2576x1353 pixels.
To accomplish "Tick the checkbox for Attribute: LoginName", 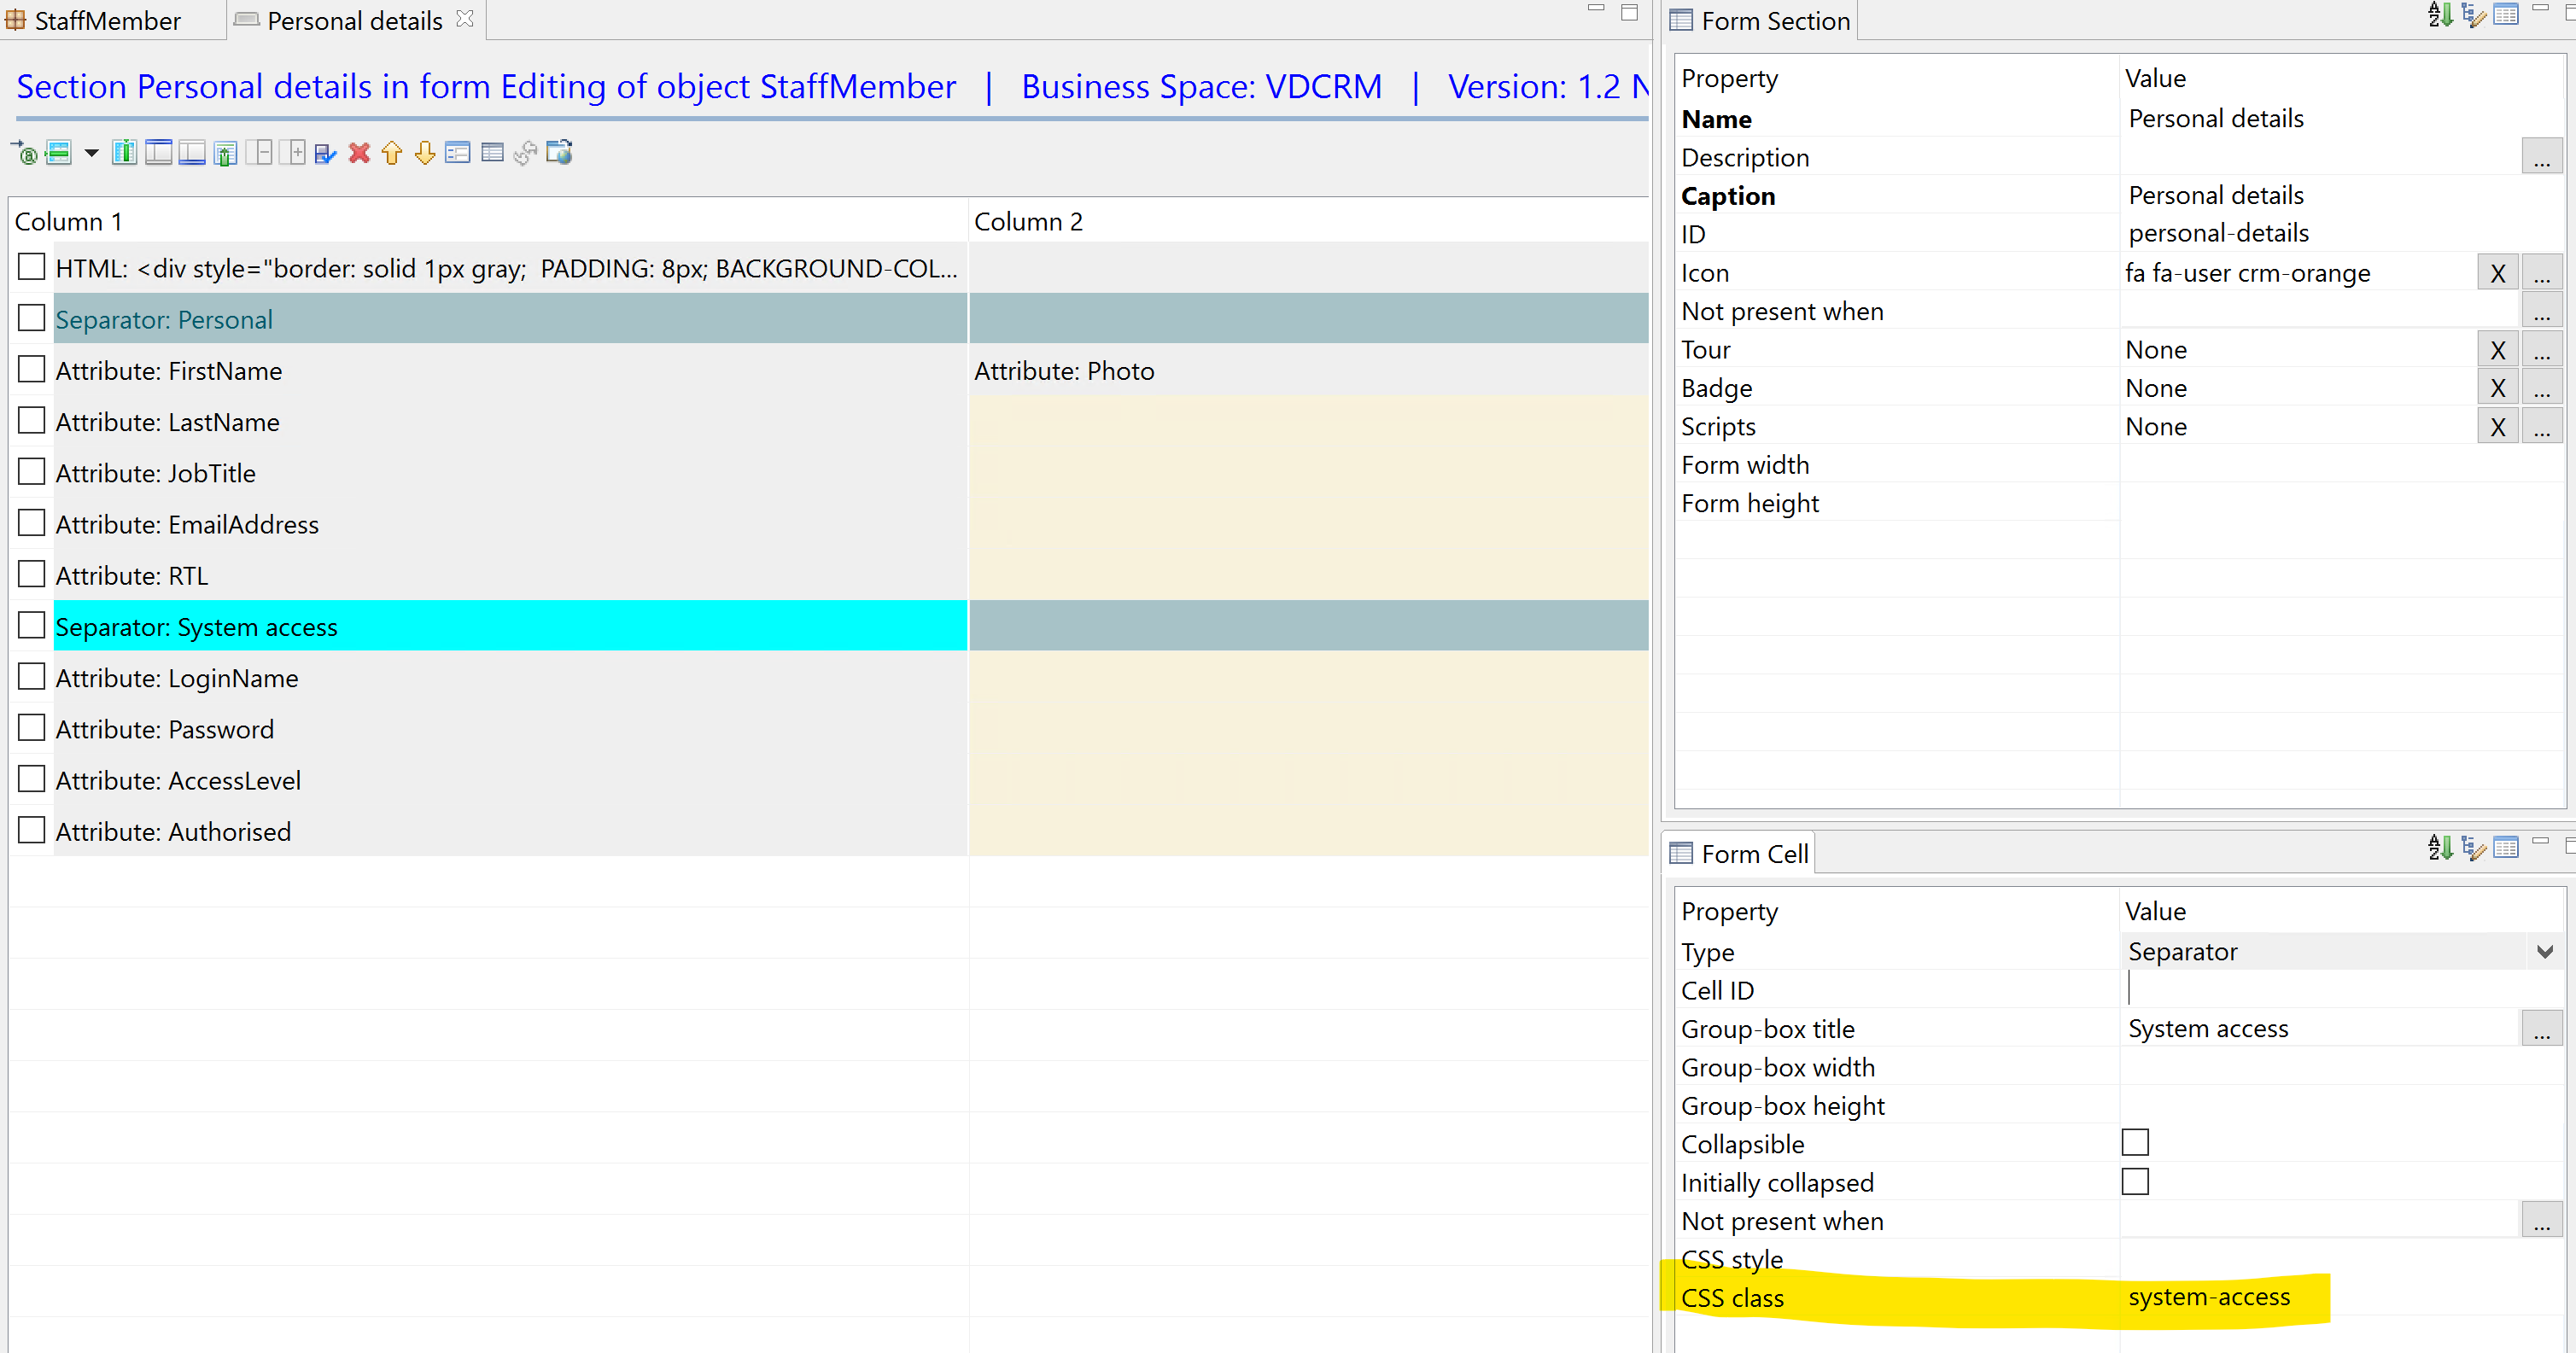I will (x=32, y=677).
